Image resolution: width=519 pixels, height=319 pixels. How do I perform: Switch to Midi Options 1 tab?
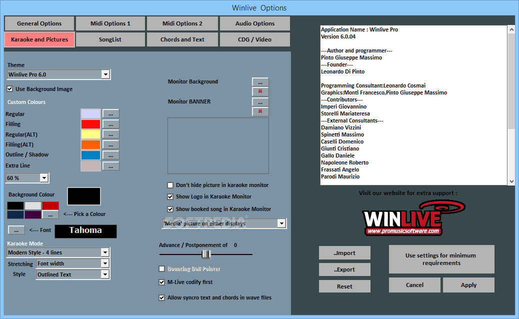tap(110, 23)
